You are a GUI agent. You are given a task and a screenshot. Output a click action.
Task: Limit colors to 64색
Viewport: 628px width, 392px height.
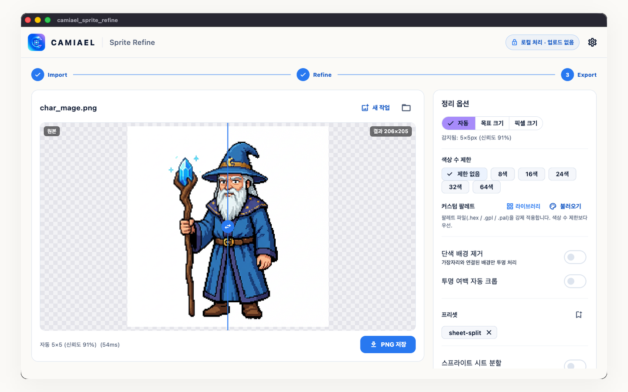tap(487, 187)
